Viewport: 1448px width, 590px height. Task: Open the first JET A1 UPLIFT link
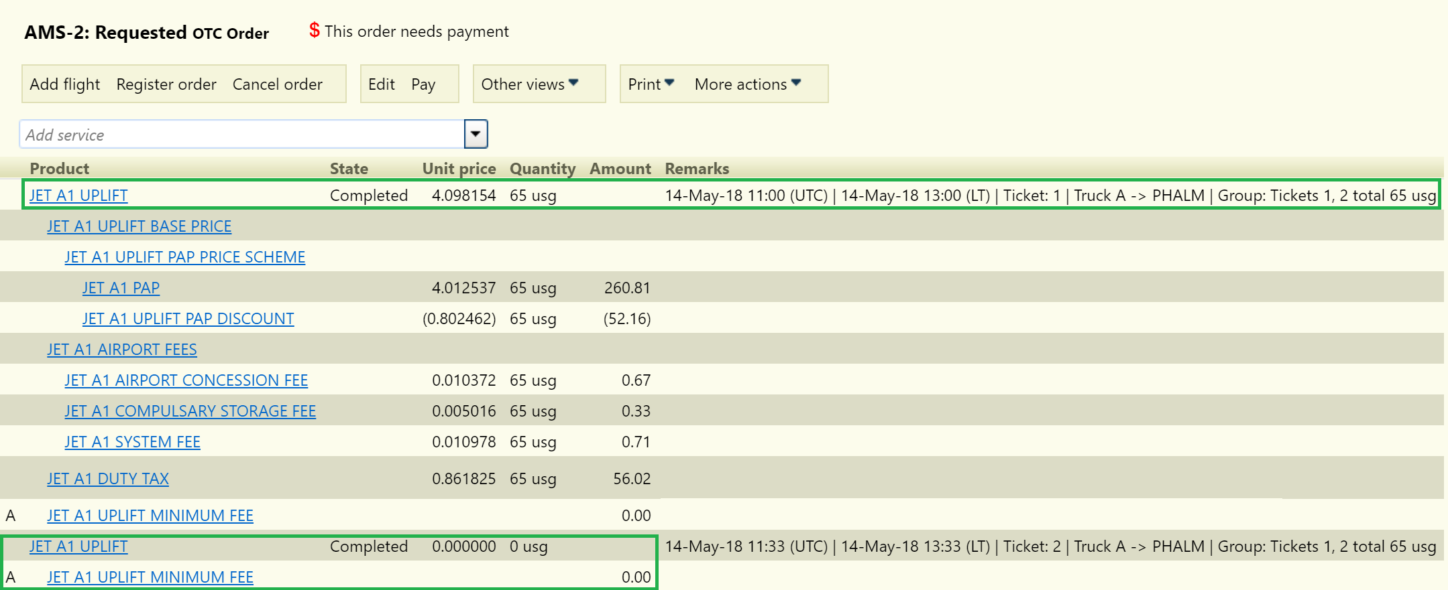pyautogui.click(x=78, y=196)
